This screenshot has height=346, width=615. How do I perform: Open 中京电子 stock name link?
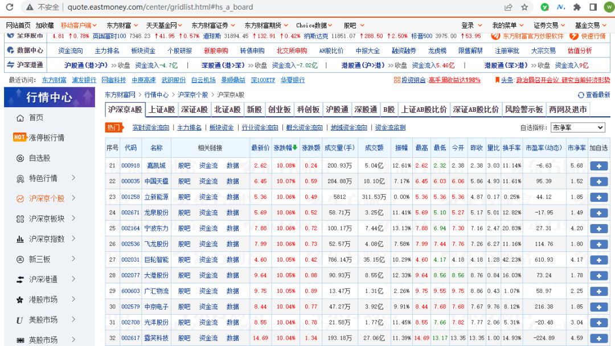click(x=156, y=307)
